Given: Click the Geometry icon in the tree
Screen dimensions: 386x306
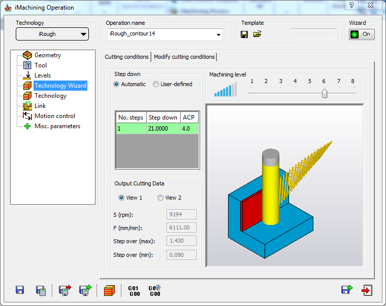Looking at the screenshot, I should (x=27, y=55).
